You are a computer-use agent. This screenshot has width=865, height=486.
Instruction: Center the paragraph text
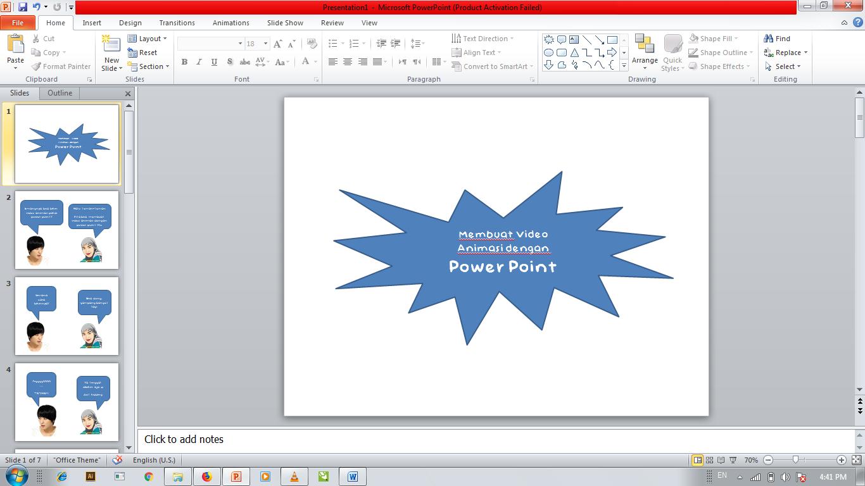[348, 62]
